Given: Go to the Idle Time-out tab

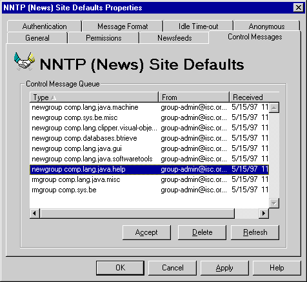Looking at the screenshot, I should click(x=198, y=26).
